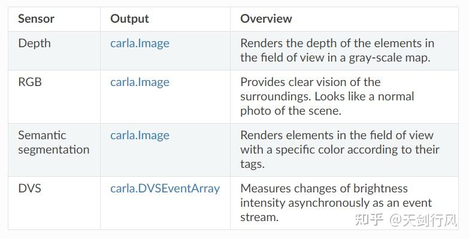Viewport: 469px width, 239px height.
Task: Open the carla.DVSEventArray link
Action: coord(165,189)
